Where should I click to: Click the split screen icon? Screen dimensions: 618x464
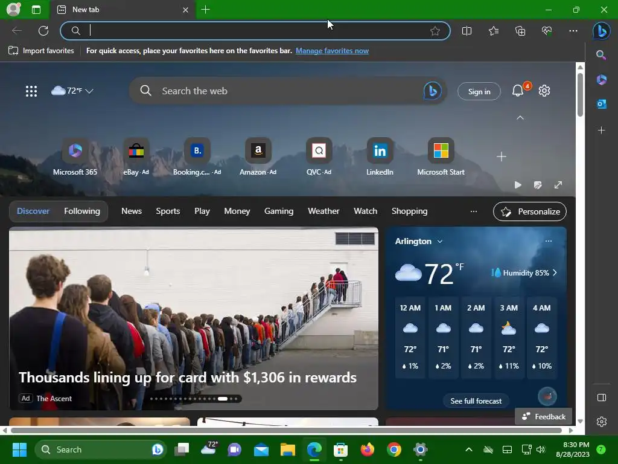pyautogui.click(x=467, y=31)
